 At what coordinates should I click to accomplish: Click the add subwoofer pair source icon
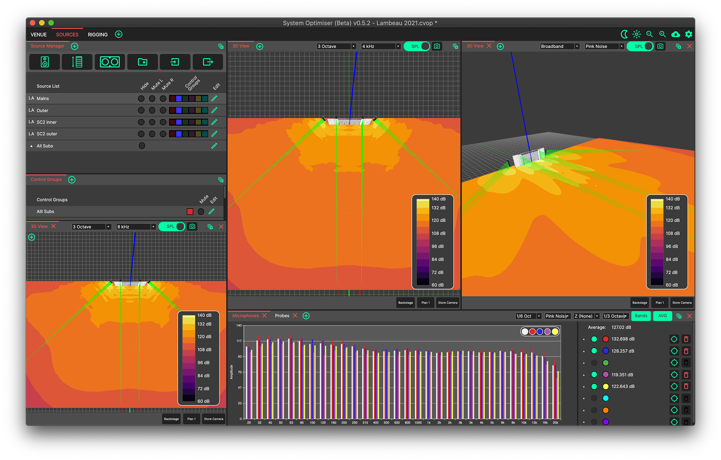click(x=110, y=62)
